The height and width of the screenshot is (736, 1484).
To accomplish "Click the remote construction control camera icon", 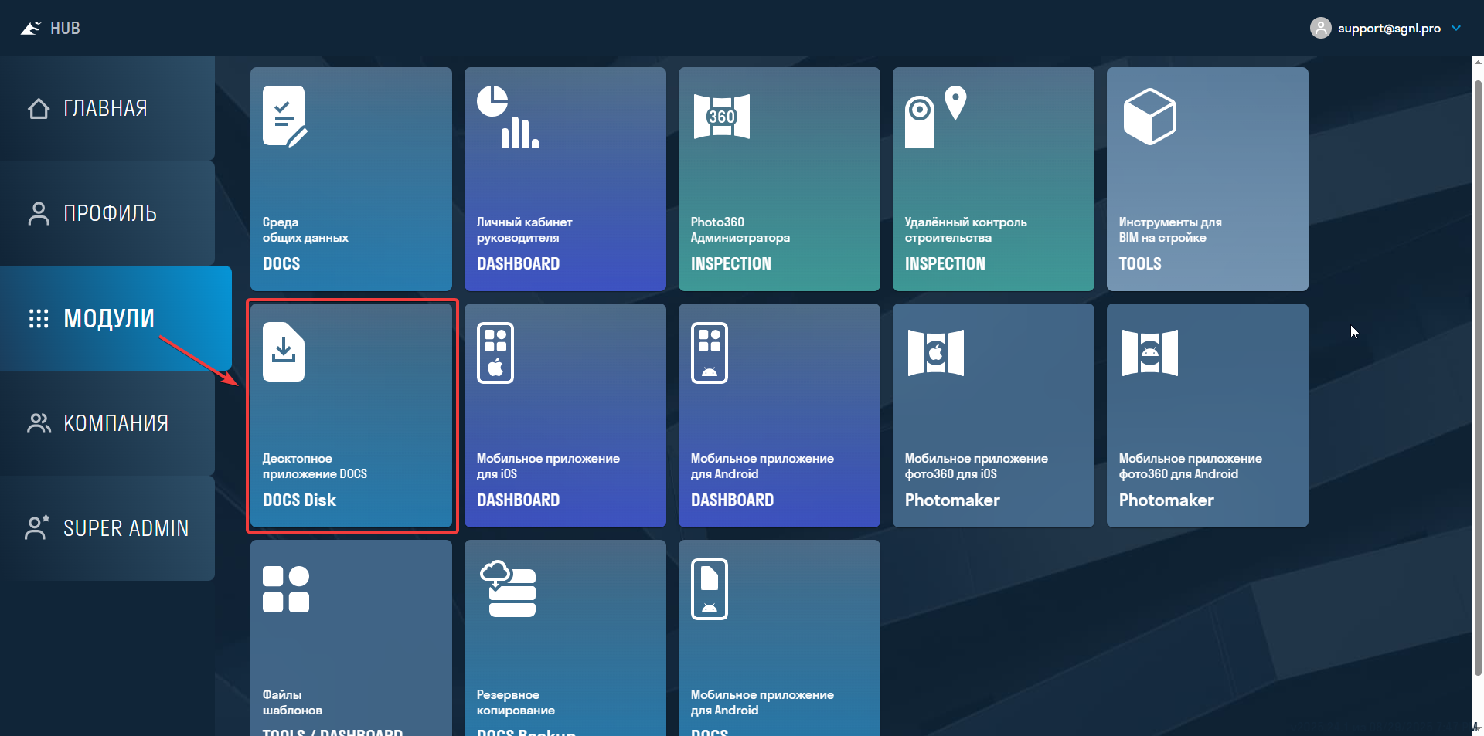I will [x=935, y=117].
